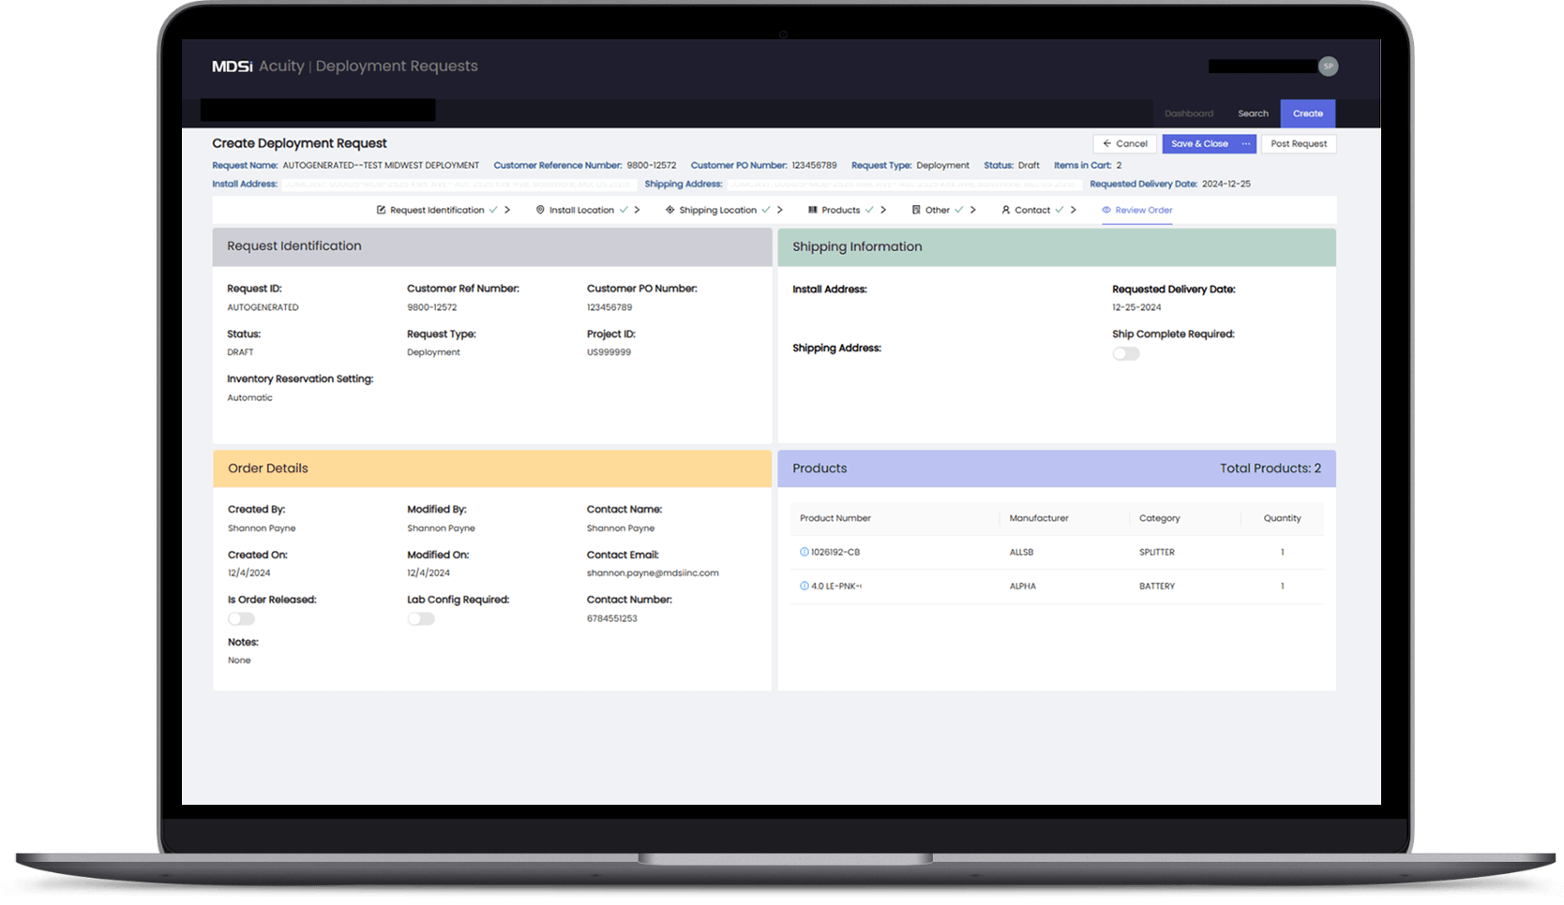
Task: Click info icon next to product 4.0 LE-PNK
Action: tap(804, 586)
